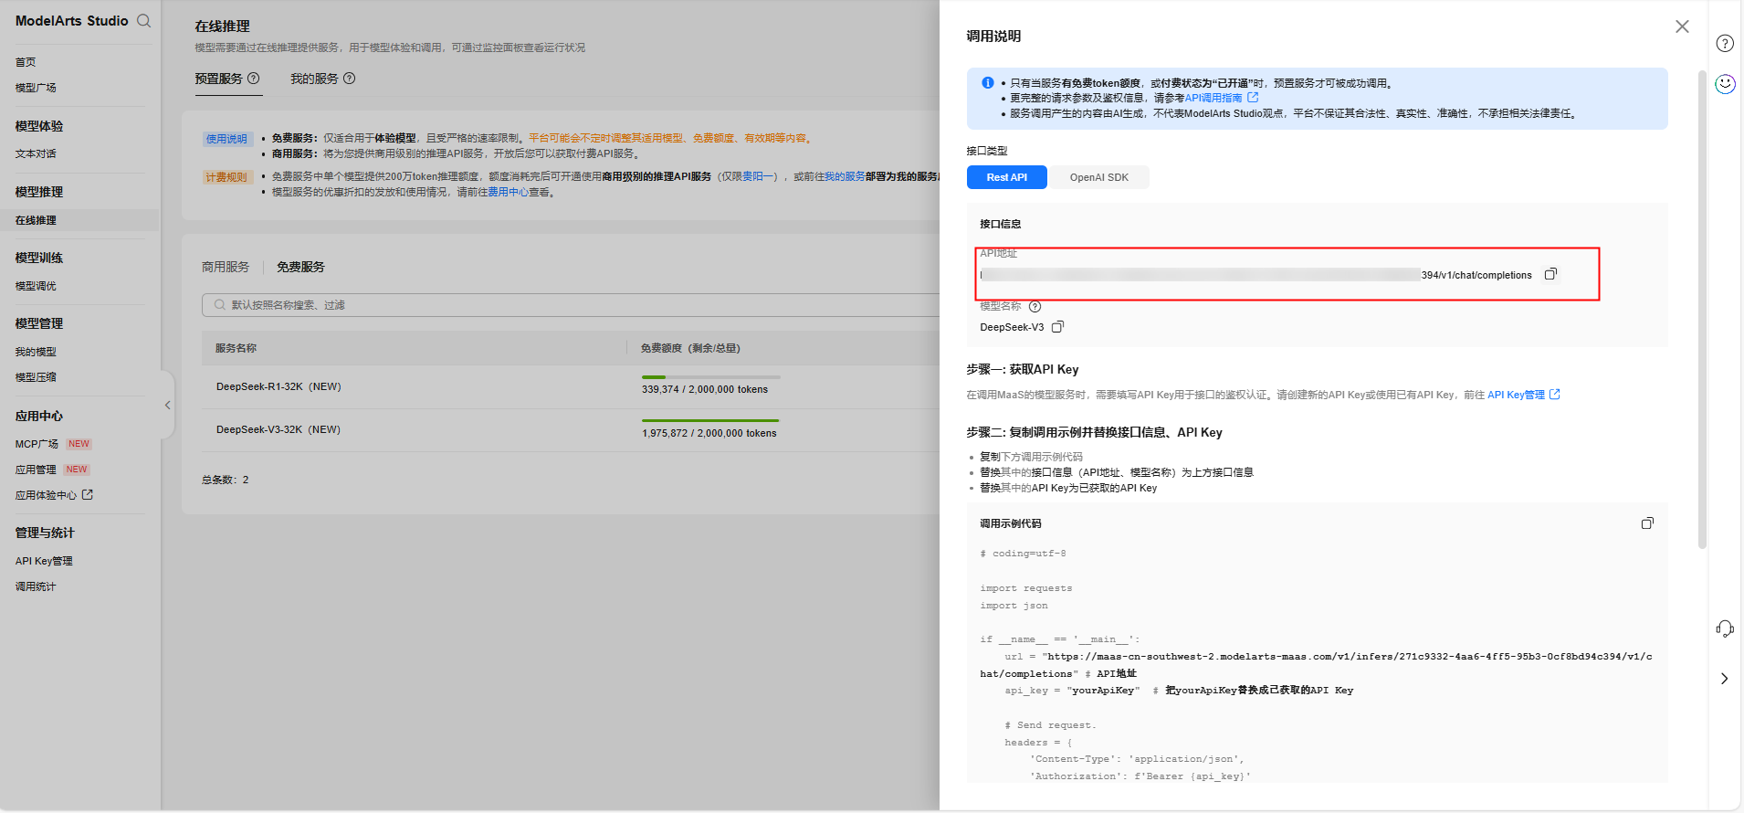
Task: Open the API Key管理 link in step one
Action: point(1516,395)
